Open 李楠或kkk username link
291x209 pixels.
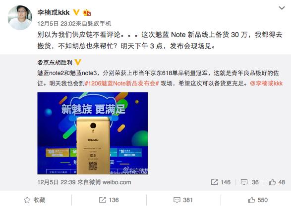point(54,12)
